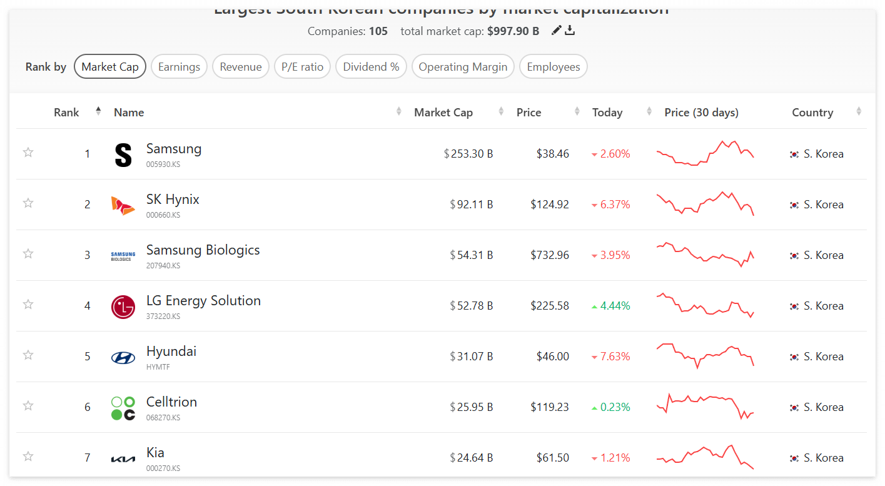Rank companies by Market Cap

(110, 67)
